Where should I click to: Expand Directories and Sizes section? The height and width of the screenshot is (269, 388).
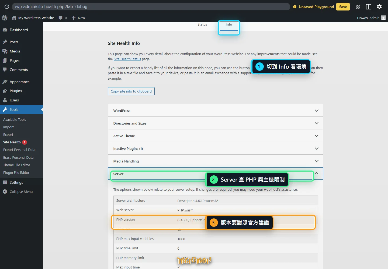click(215, 123)
